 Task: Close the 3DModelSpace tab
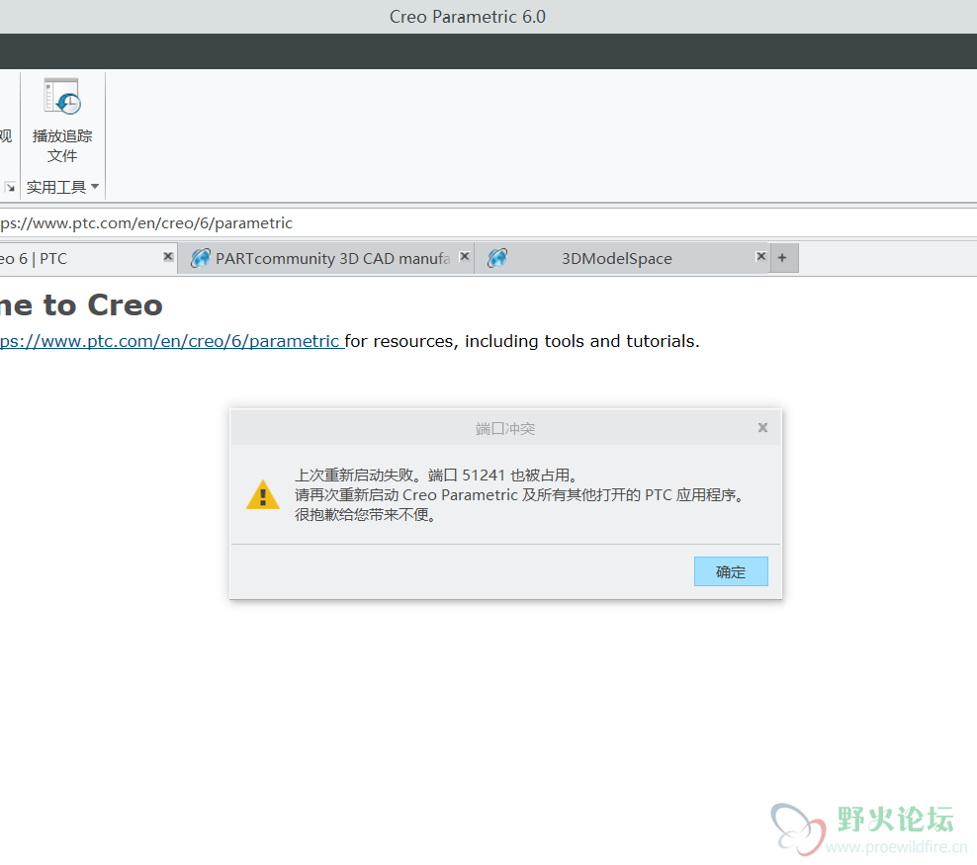[760, 257]
